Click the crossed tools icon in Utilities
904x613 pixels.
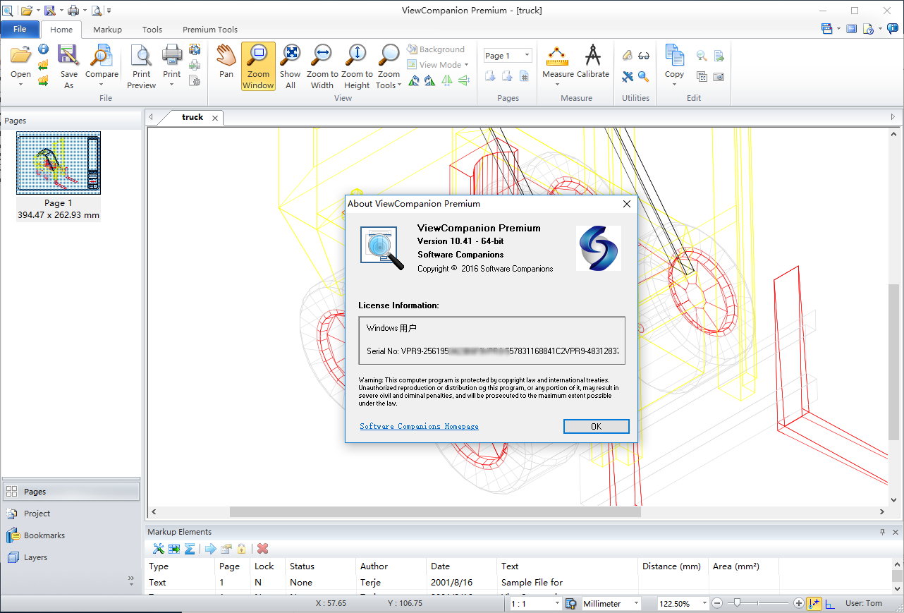coord(628,76)
